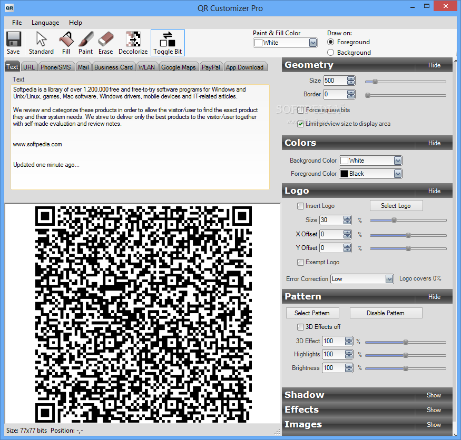Collapse the Colors panel via Hide
The width and height of the screenshot is (461, 440).
point(434,143)
